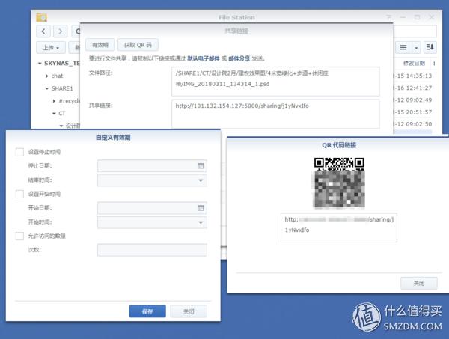449x339 pixels.
Task: Collapse the SKYNAS root tree node
Action: click(x=40, y=64)
